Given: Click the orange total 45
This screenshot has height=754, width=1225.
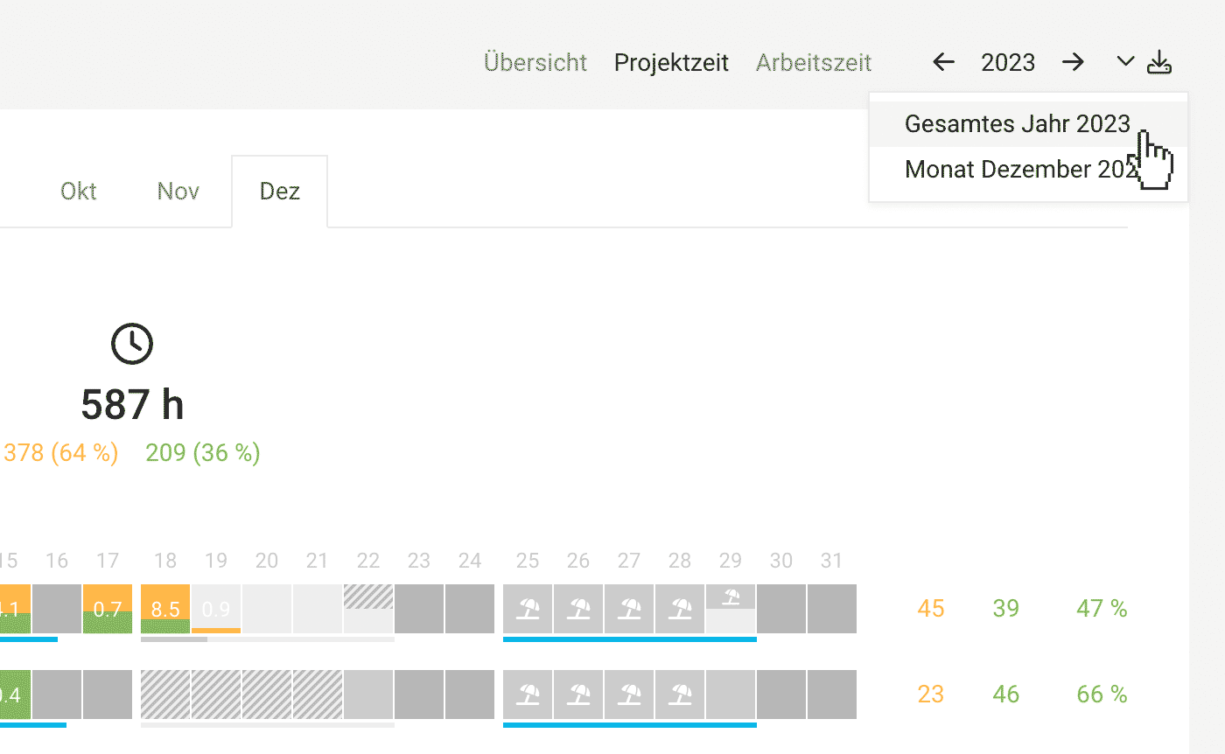Looking at the screenshot, I should (x=931, y=609).
